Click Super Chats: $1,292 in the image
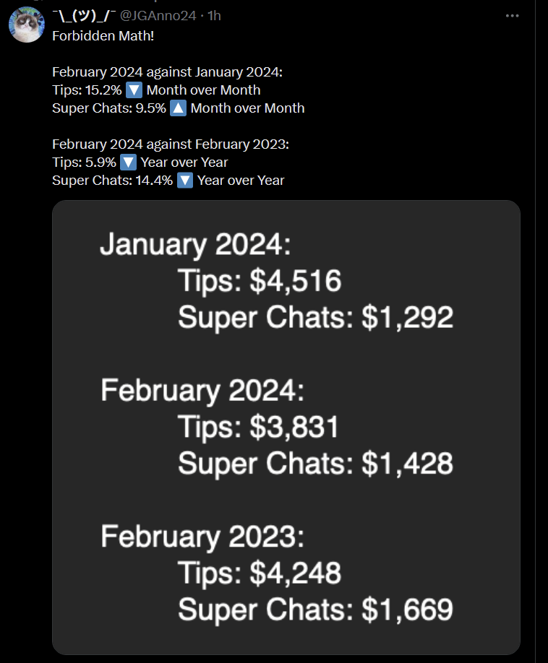The width and height of the screenshot is (548, 663). pyautogui.click(x=316, y=317)
